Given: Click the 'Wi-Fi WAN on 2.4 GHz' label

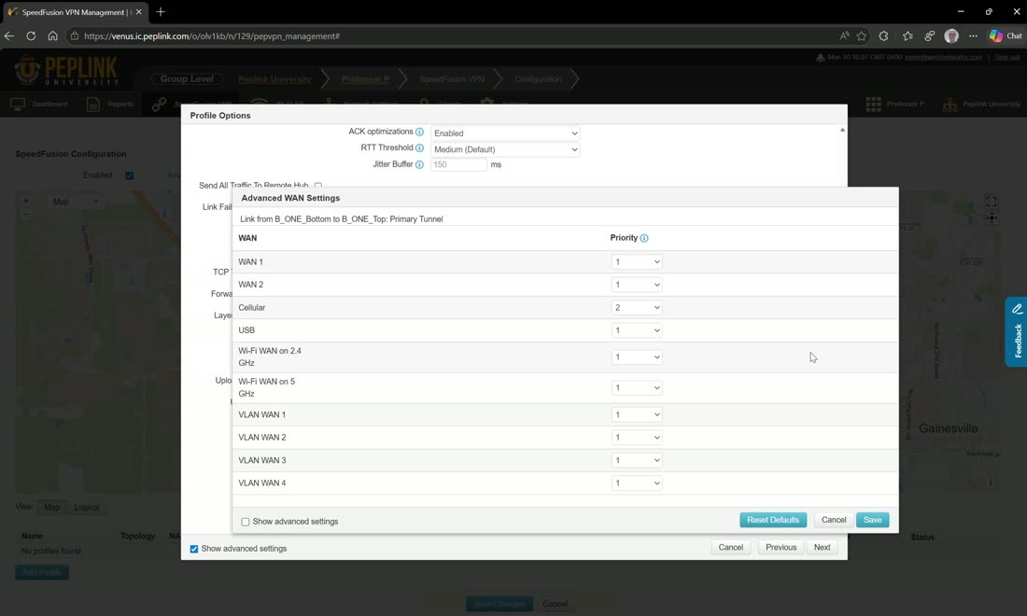Looking at the screenshot, I should 270,357.
